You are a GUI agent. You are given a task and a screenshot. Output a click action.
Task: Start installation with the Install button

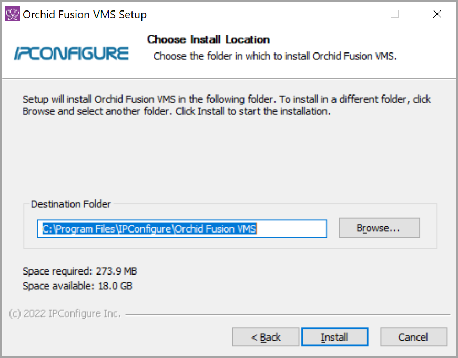[334, 337]
